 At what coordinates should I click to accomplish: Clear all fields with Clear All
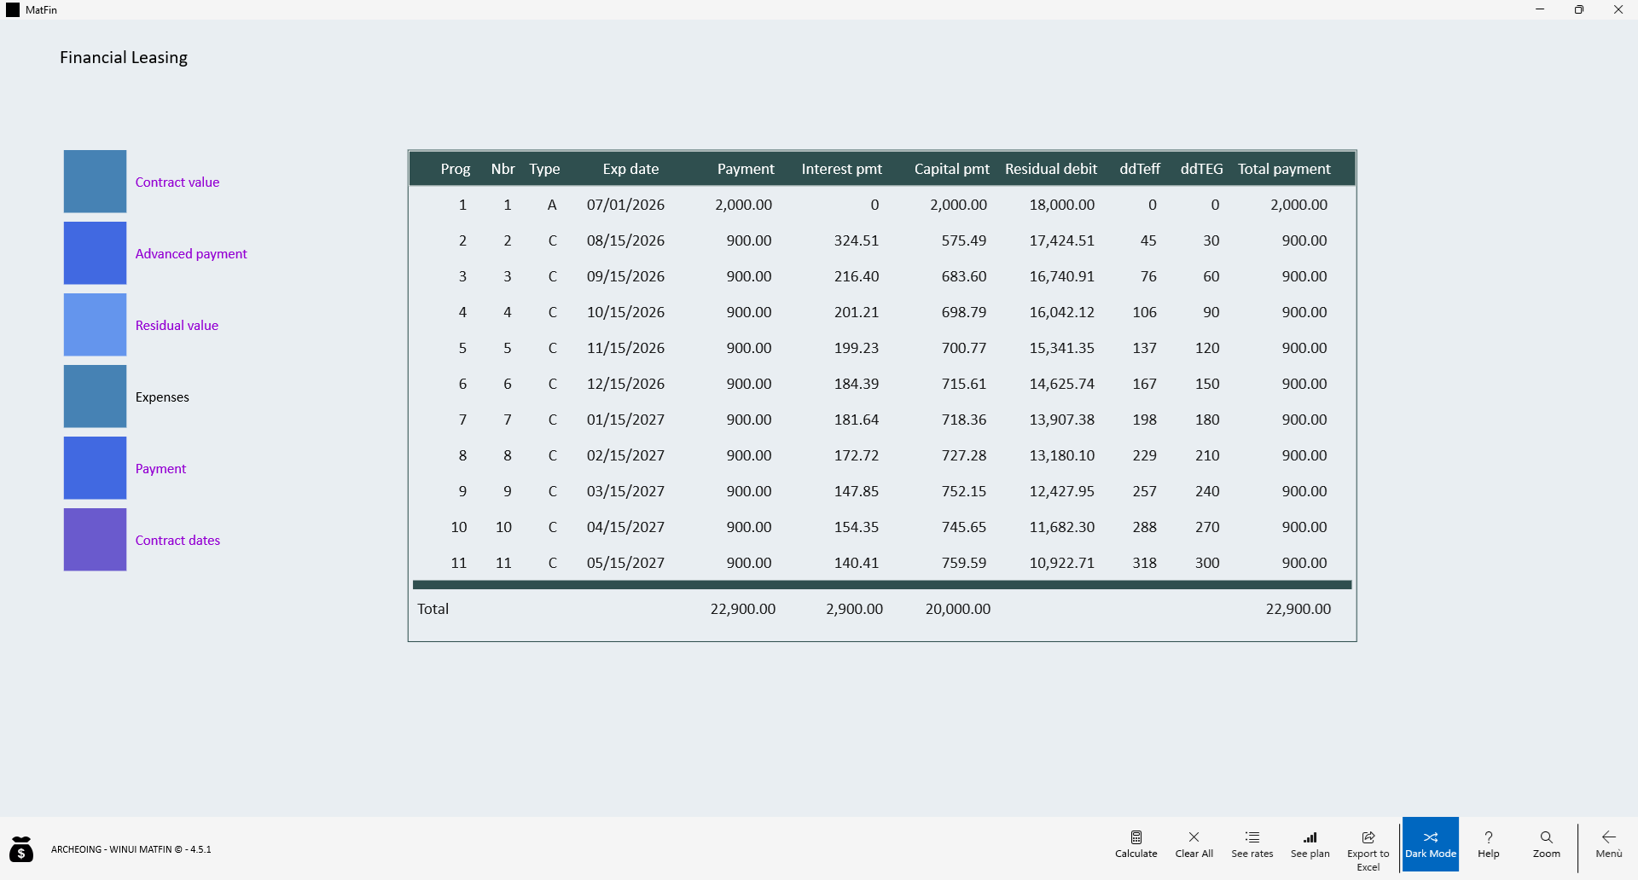1194,844
